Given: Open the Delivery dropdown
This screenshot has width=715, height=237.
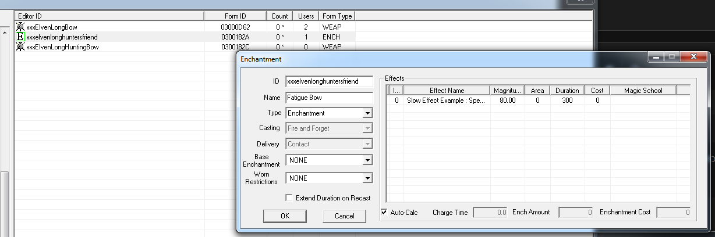Looking at the screenshot, I should click(367, 144).
